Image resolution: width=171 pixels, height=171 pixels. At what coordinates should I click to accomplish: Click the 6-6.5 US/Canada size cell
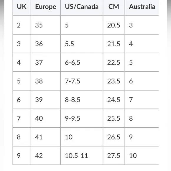(x=82, y=63)
